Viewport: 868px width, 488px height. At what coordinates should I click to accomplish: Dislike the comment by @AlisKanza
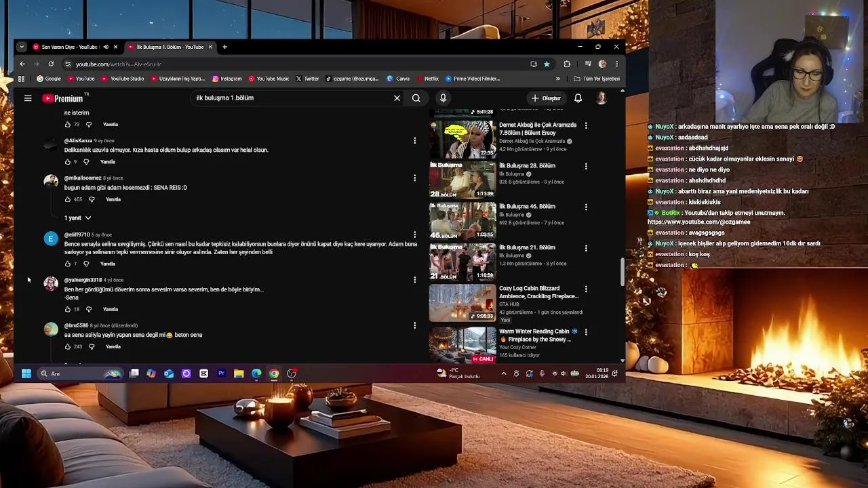click(86, 162)
